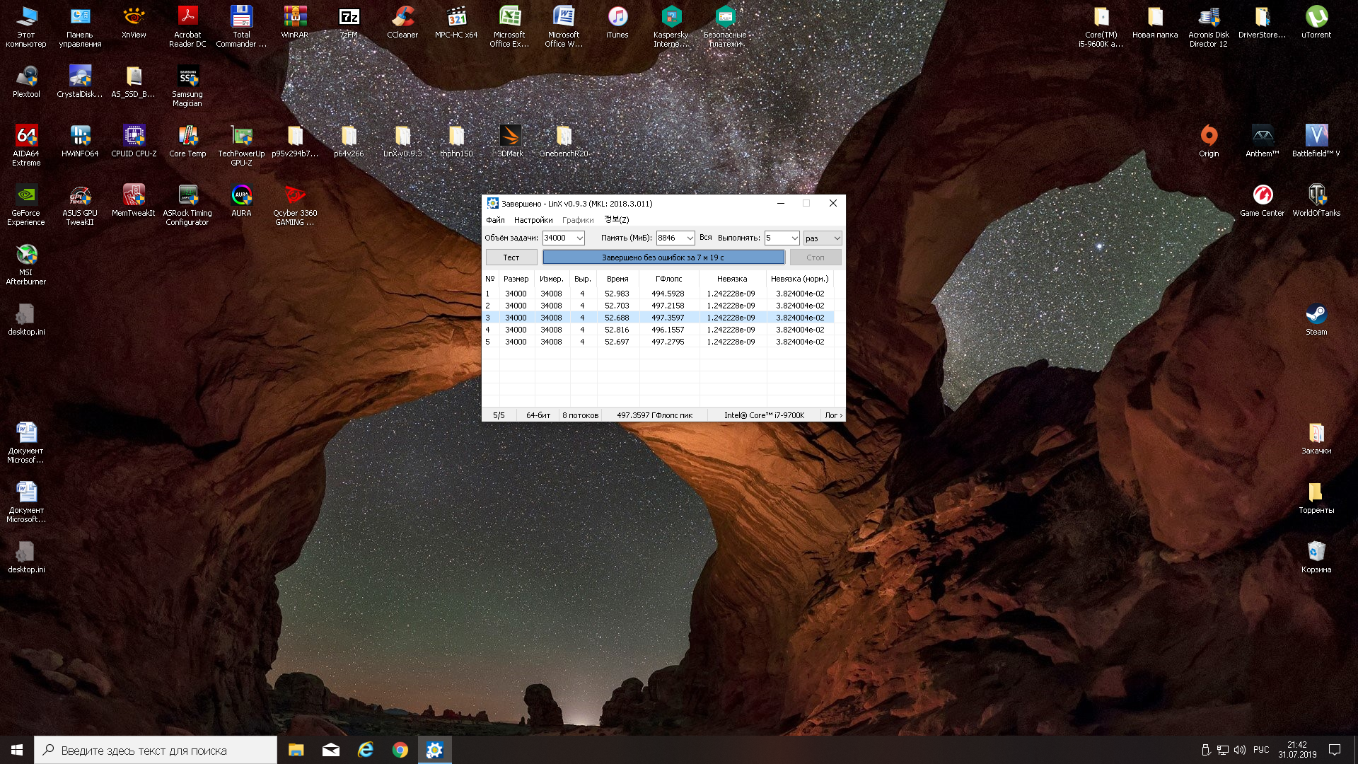Open the Настройки menu
Viewport: 1358px width, 764px height.
533,220
